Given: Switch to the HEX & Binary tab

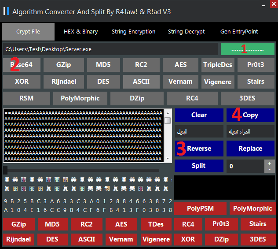Looking at the screenshot, I should point(80,32).
